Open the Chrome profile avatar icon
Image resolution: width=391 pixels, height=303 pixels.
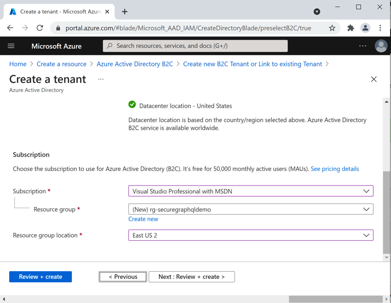(x=365, y=28)
